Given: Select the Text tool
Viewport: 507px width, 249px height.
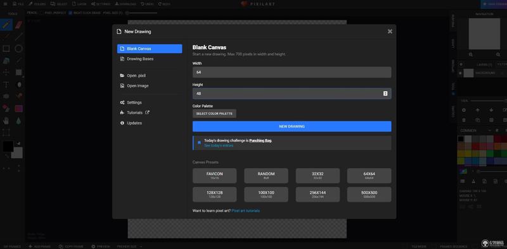Looking at the screenshot, I should pyautogui.click(x=6, y=85).
